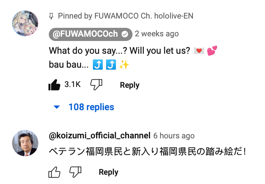The image size is (265, 184).
Task: Click the thumbs-down on koizumi's comment
Action: pos(76,172)
